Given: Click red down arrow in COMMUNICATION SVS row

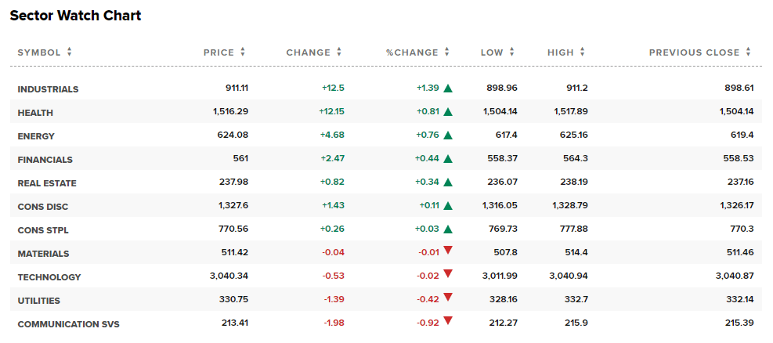Looking at the screenshot, I should coord(448,320).
